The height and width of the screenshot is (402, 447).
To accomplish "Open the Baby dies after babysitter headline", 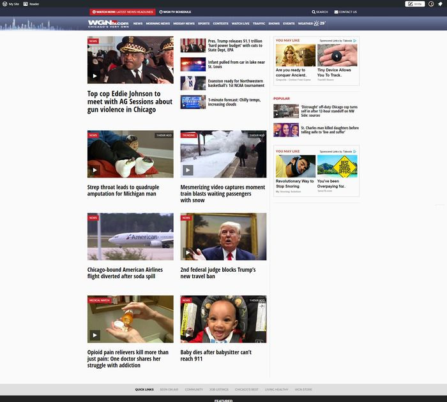I will pos(216,355).
